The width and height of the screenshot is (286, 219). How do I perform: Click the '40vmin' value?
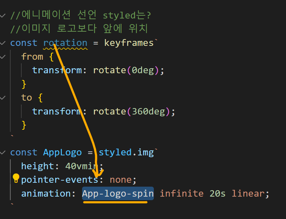[x=82, y=166]
